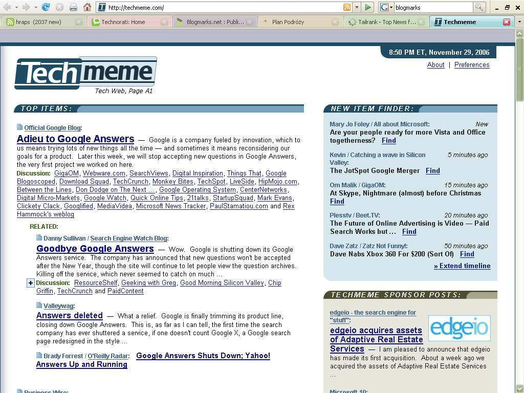Switch to the Technorati: Home tab
Viewport: 524px width, 393px height.
tap(128, 22)
